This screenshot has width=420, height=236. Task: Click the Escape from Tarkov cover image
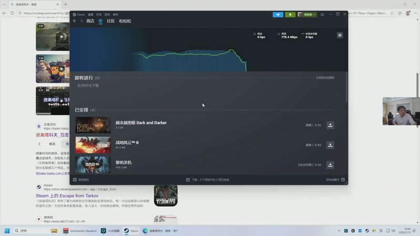[165, 196]
